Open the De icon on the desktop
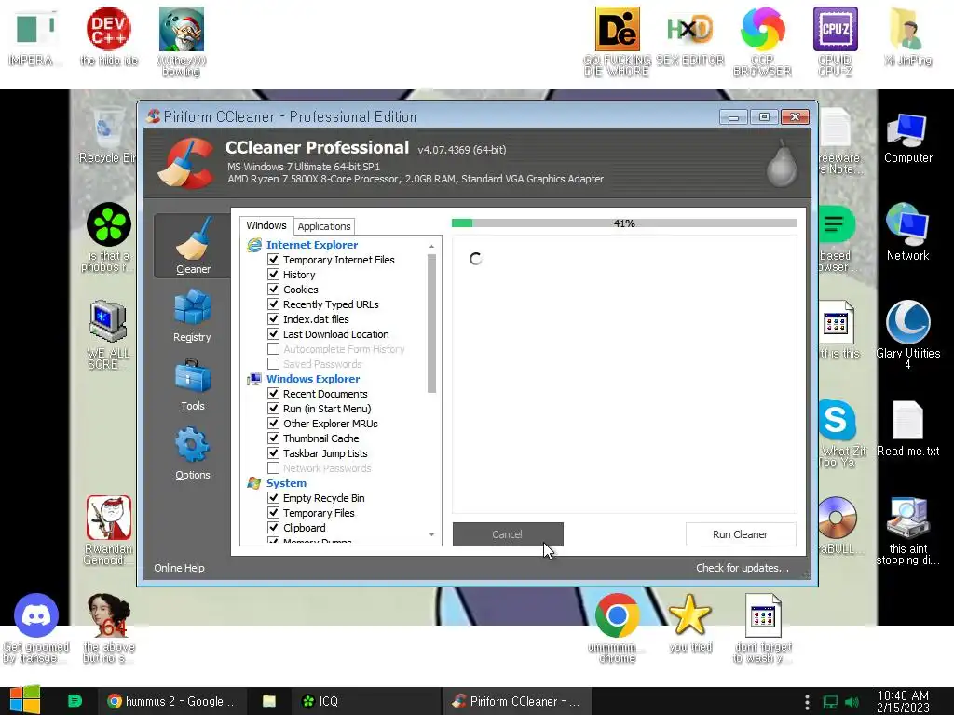The height and width of the screenshot is (715, 954). pyautogui.click(x=617, y=41)
